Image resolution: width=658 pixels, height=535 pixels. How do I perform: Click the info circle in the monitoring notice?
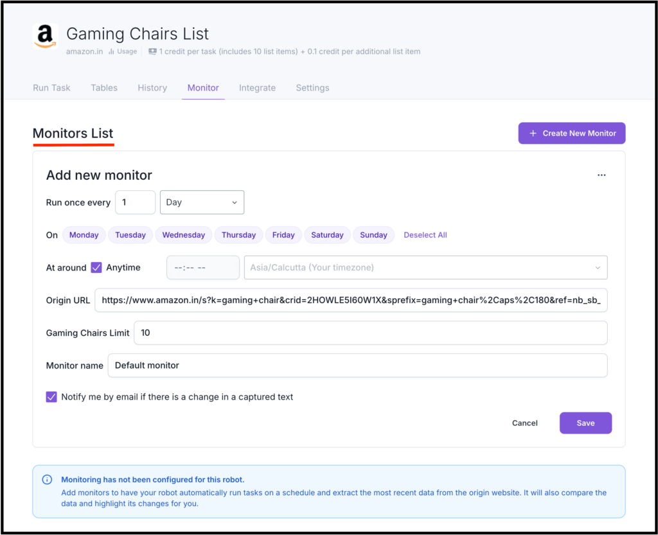coord(46,479)
